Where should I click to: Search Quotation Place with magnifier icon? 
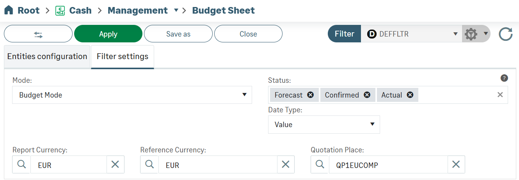click(x=320, y=164)
